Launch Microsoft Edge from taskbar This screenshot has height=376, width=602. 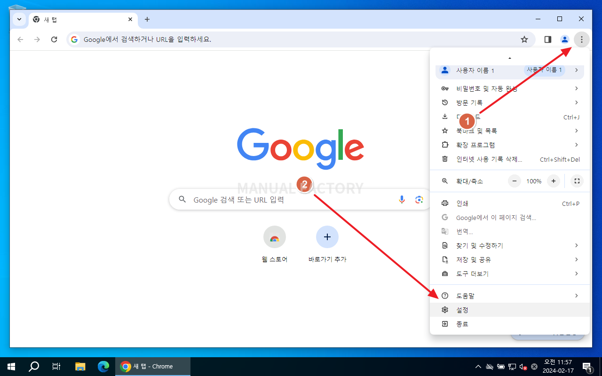coord(103,367)
